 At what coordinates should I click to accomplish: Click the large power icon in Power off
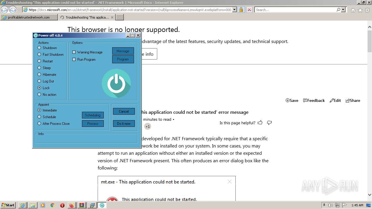[116, 83]
